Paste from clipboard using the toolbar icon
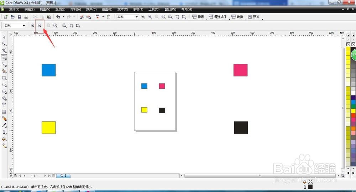 click(49, 17)
